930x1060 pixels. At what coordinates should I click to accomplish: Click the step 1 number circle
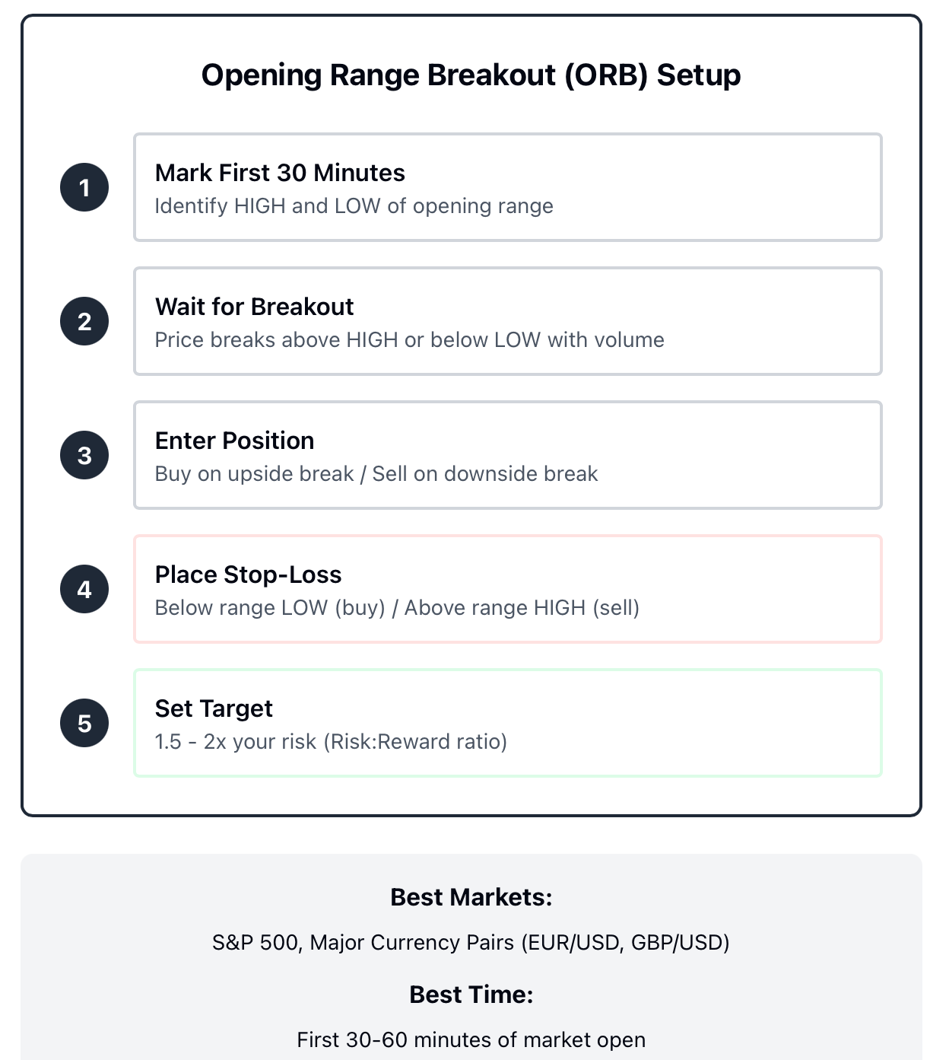coord(84,187)
